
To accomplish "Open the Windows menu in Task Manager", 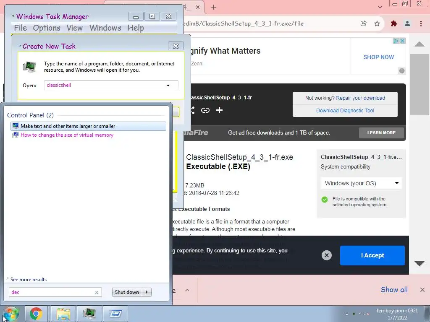I will [x=105, y=28].
